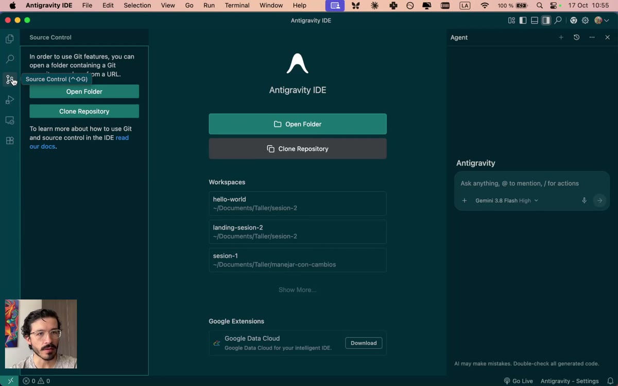Open the sesion-1 workspace
The width and height of the screenshot is (618, 386).
click(x=298, y=260)
